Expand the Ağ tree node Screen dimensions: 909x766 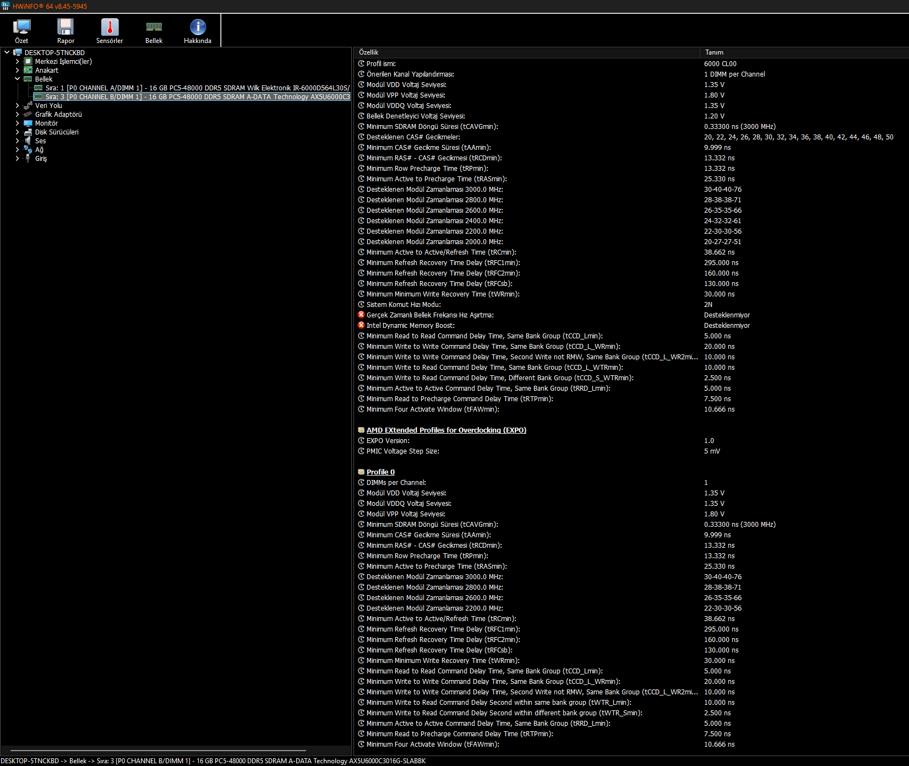pyautogui.click(x=17, y=149)
